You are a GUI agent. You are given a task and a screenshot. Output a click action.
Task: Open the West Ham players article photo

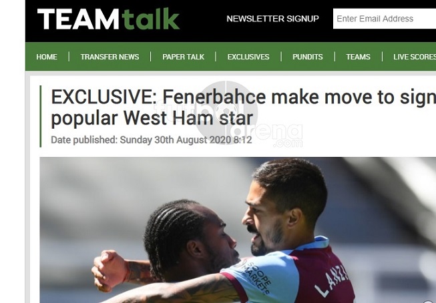[x=238, y=230]
